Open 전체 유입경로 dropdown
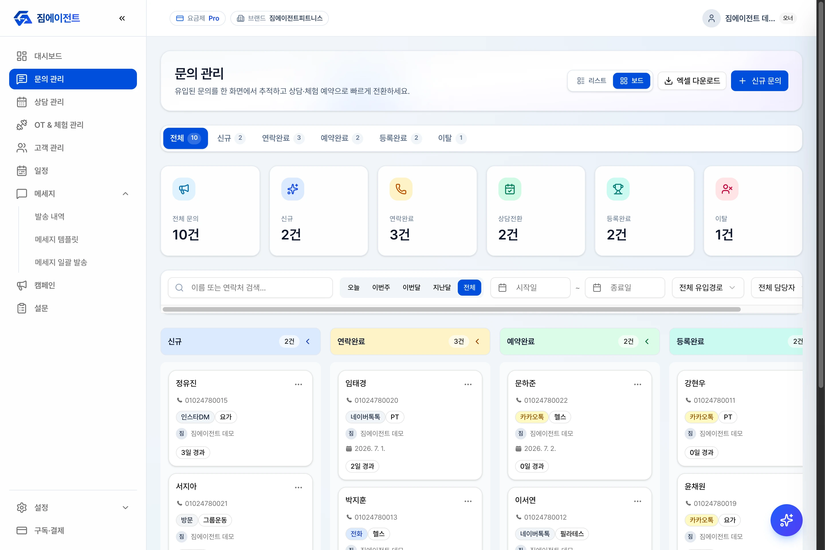 click(708, 288)
